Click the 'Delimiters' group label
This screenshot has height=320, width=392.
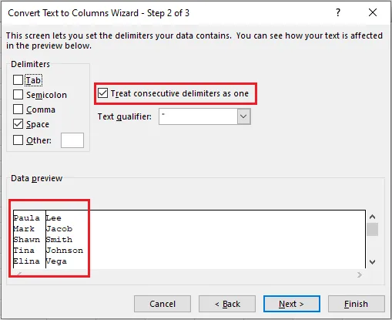click(x=30, y=64)
